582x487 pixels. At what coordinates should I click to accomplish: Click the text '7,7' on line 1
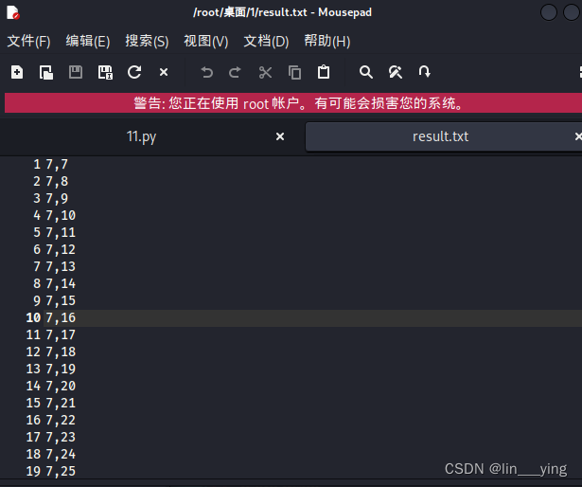57,164
